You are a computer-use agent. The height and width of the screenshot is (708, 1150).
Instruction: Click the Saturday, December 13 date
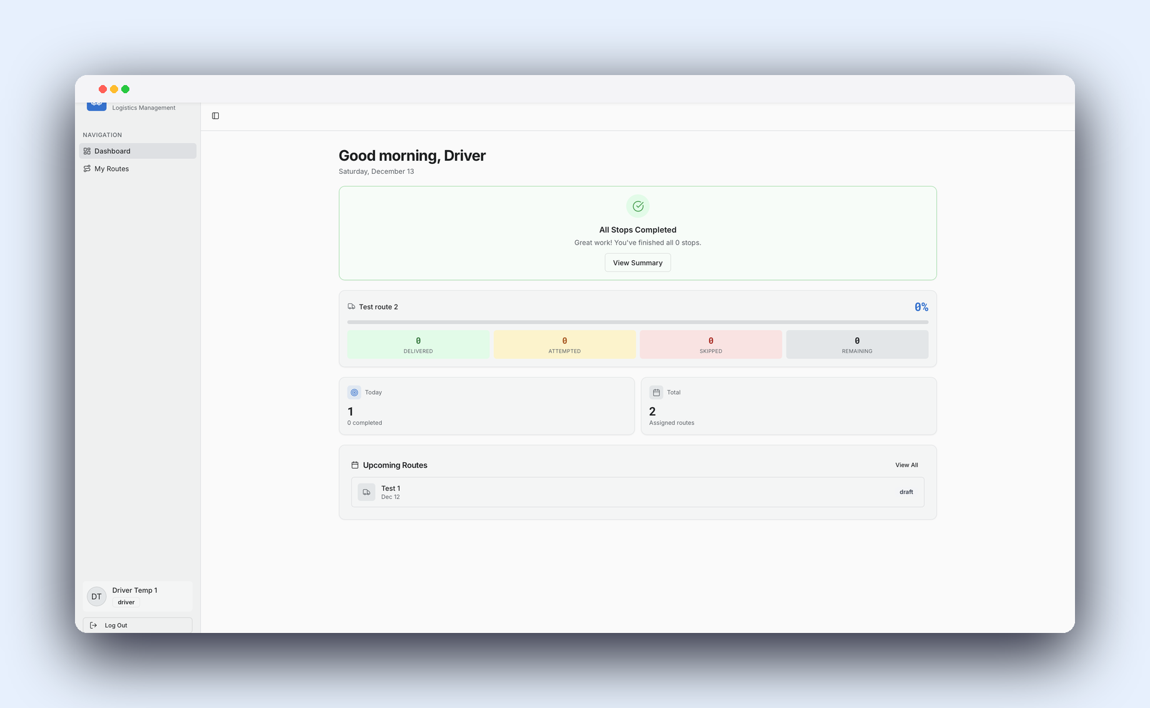click(376, 171)
